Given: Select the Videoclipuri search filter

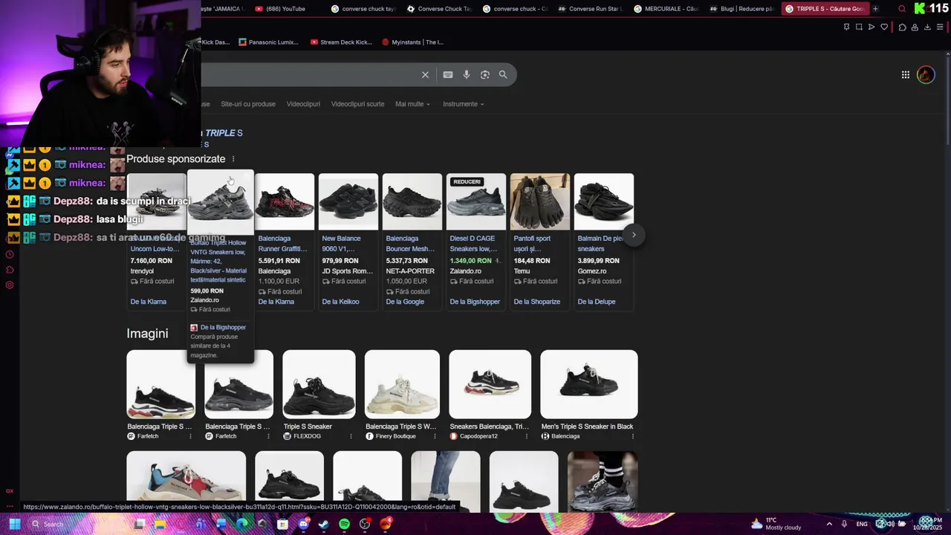Looking at the screenshot, I should coord(303,104).
